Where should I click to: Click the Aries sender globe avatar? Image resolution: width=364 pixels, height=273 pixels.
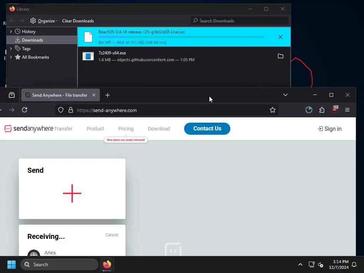tap(34, 253)
